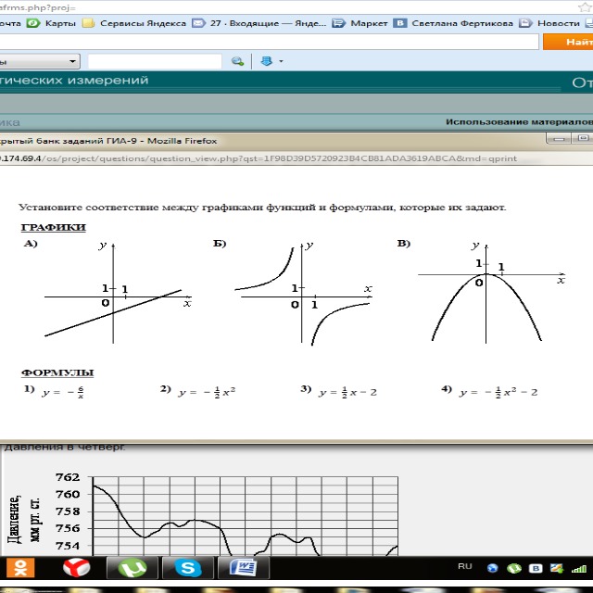This screenshot has height=593, width=593.
Task: Click the RU language indicator in the tray
Action: (x=465, y=566)
